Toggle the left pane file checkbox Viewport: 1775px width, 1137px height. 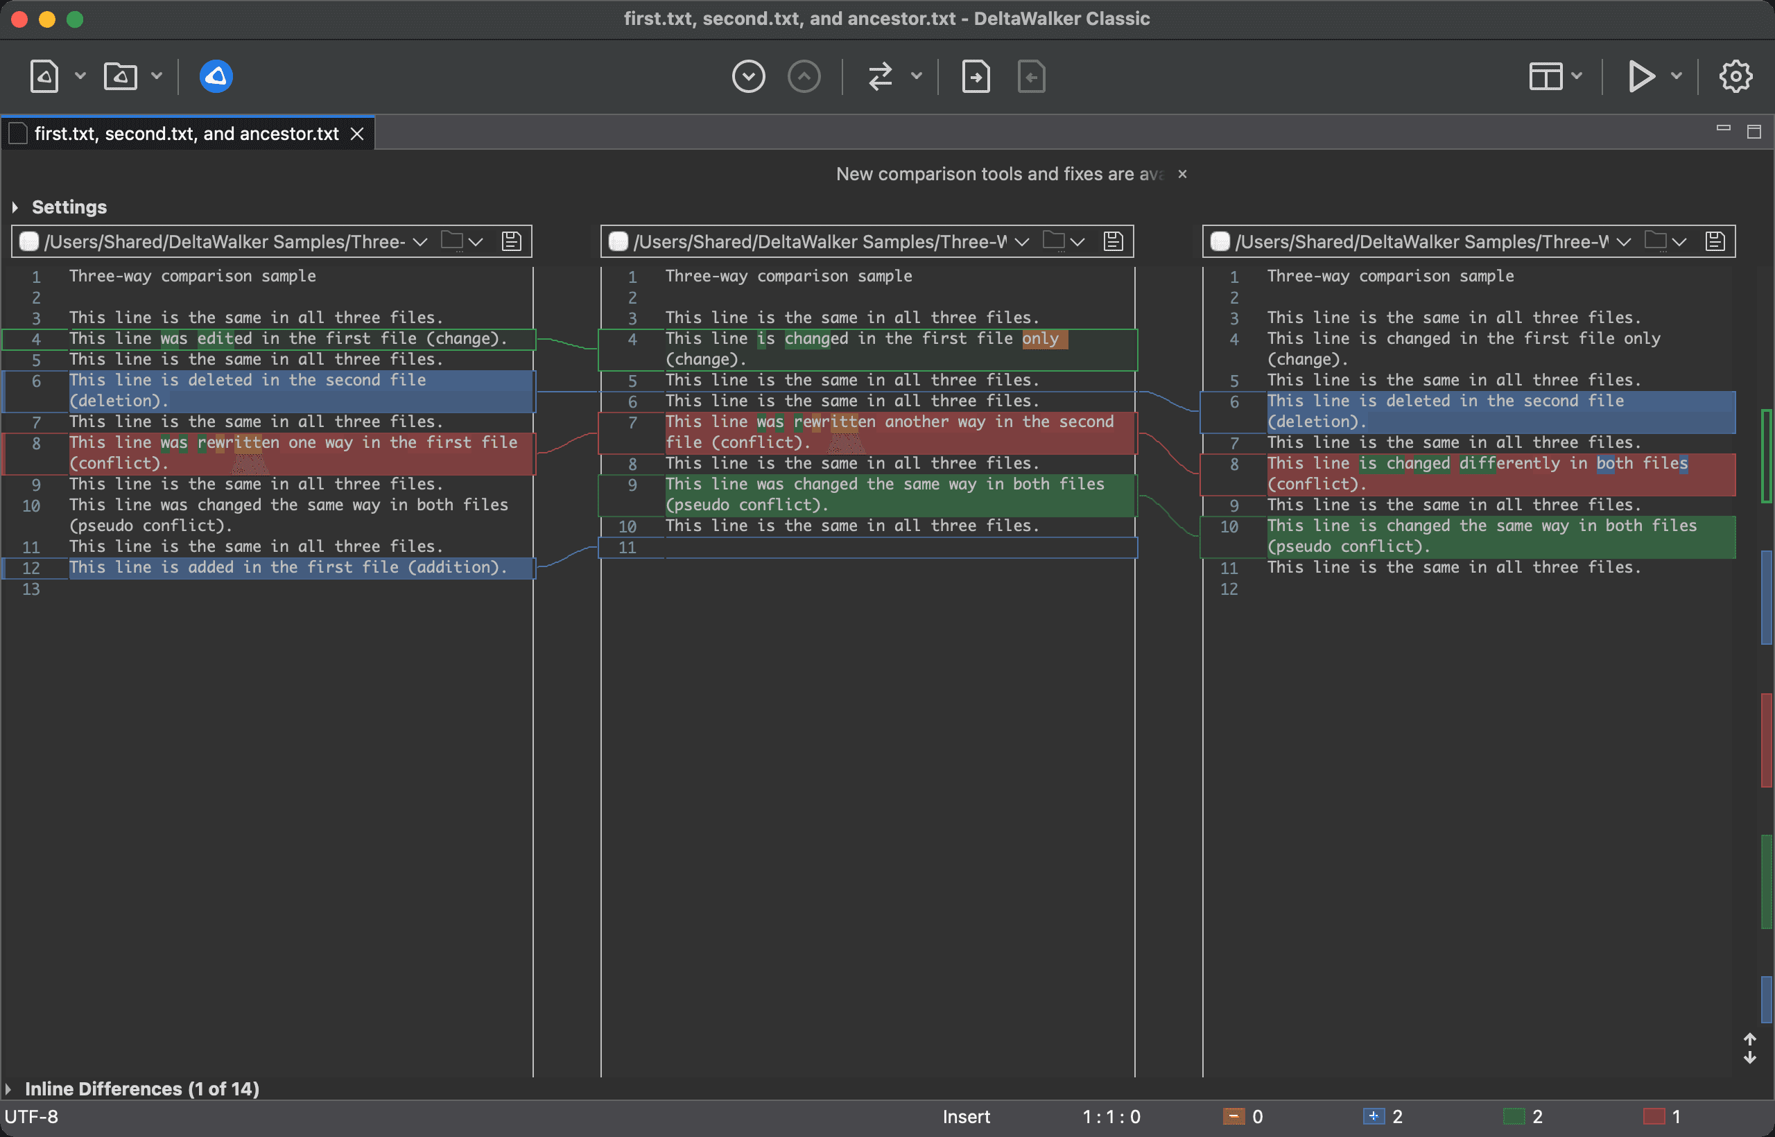(29, 241)
